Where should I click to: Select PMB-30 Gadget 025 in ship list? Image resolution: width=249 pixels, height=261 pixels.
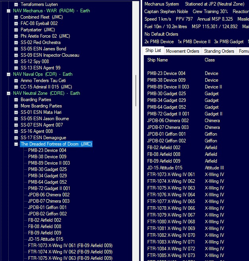[x=166, y=94]
